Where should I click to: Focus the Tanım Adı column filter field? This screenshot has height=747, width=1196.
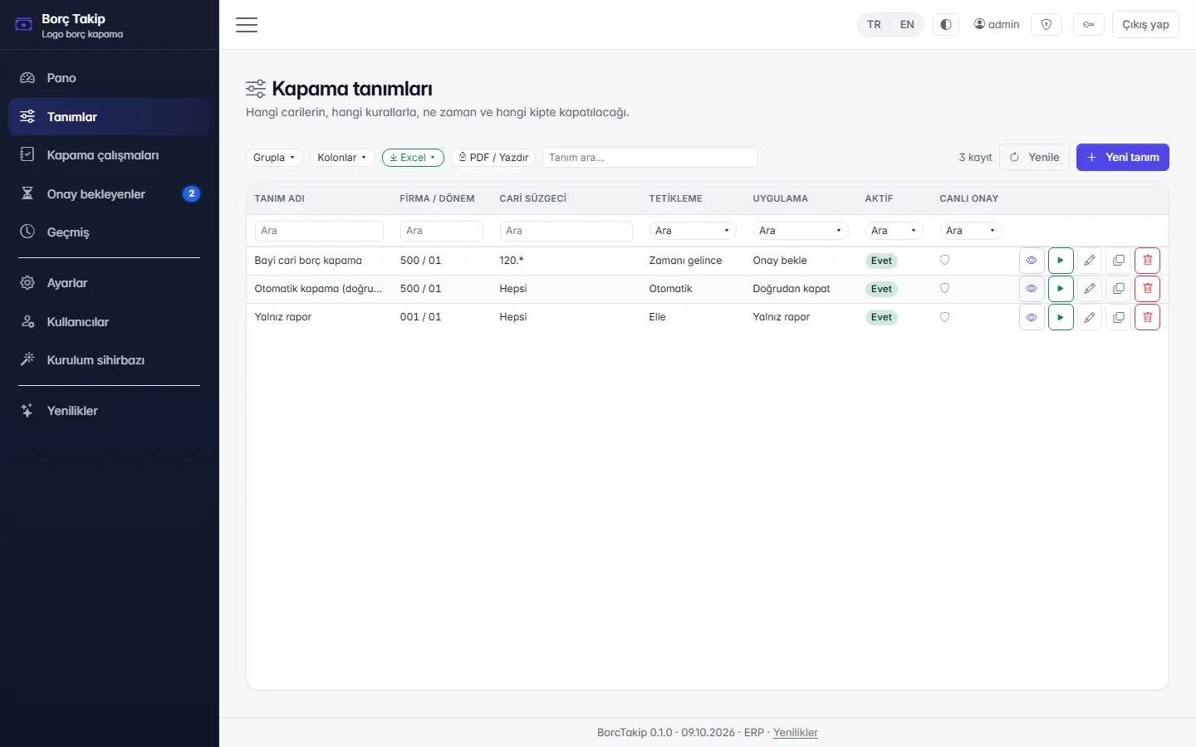319,231
